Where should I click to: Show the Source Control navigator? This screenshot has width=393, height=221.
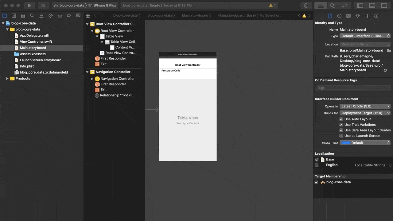(14, 16)
